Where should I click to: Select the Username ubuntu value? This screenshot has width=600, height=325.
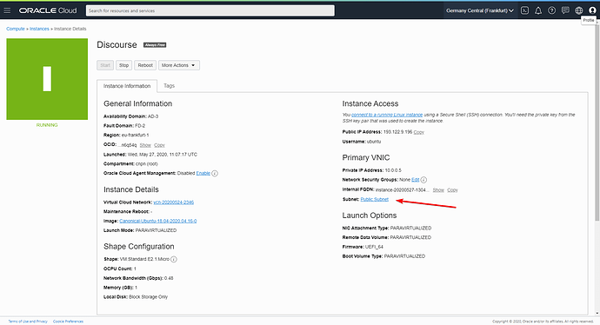coord(374,142)
